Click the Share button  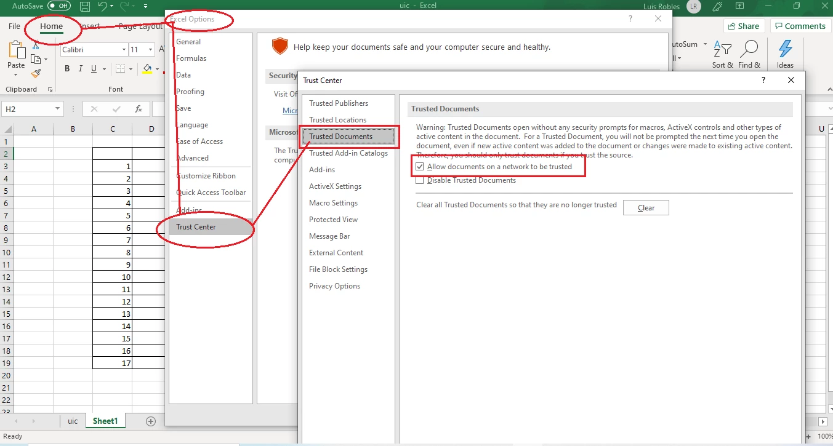(744, 26)
